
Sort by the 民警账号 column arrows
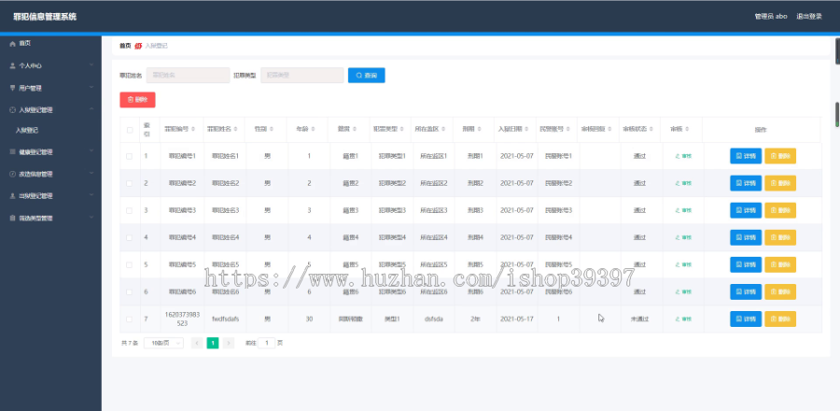(x=568, y=129)
